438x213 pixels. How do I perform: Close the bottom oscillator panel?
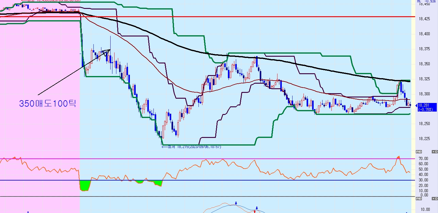point(436,199)
